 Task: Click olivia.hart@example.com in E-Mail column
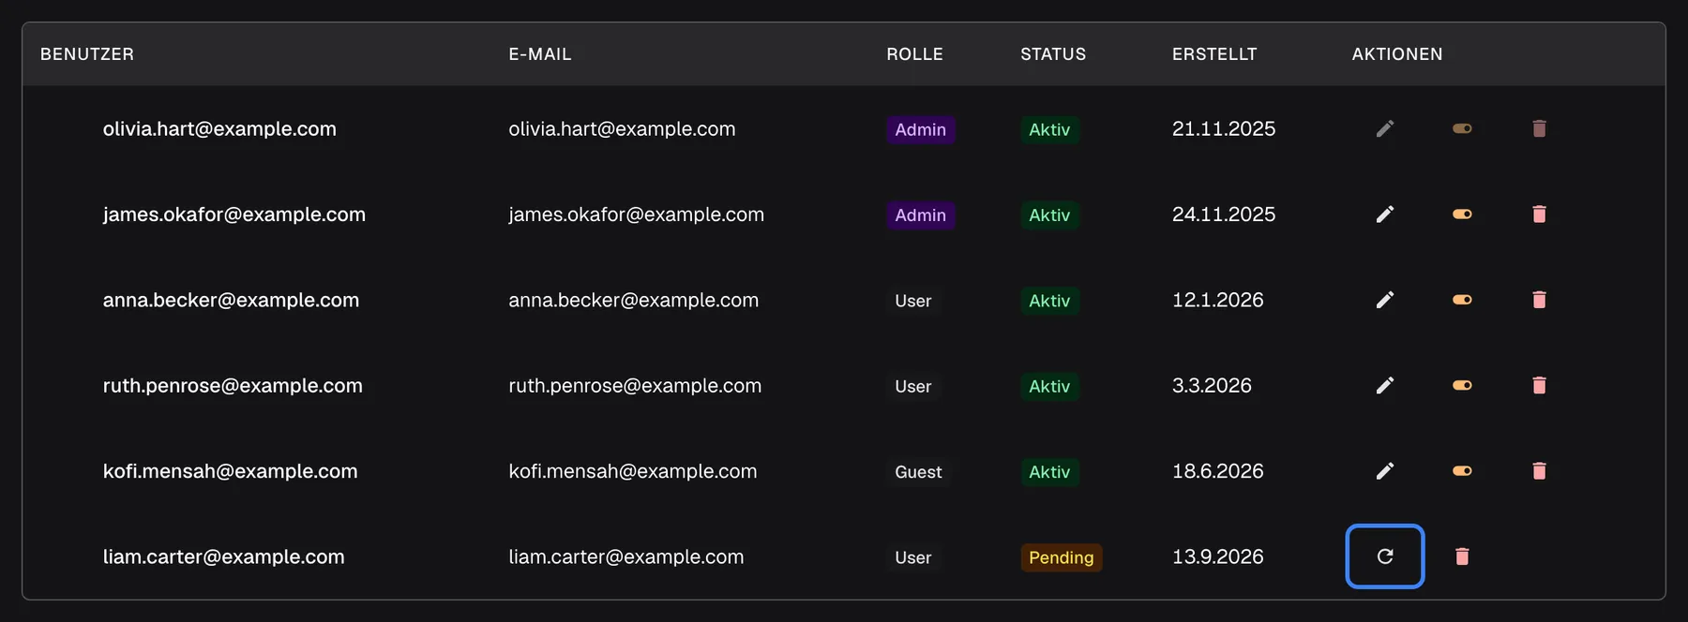click(622, 129)
